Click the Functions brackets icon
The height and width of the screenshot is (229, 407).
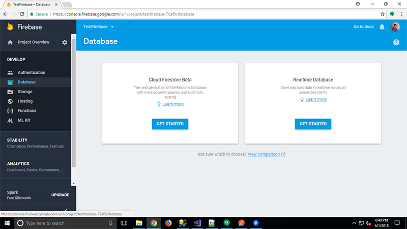point(10,111)
